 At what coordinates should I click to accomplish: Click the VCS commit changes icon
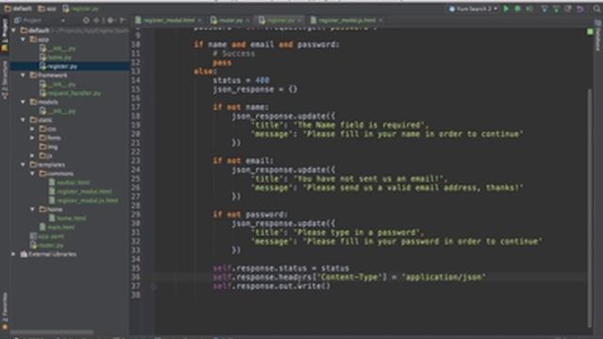coord(556,8)
